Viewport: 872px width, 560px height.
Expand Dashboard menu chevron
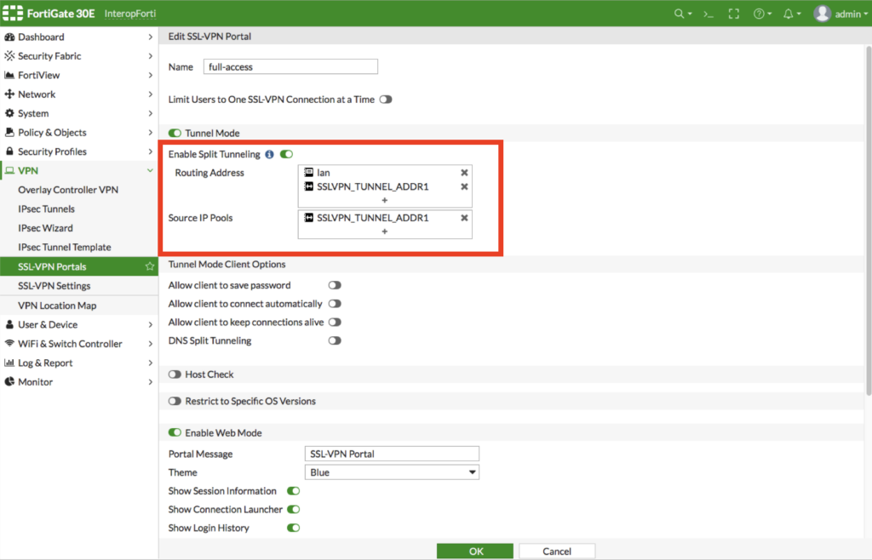coord(150,37)
